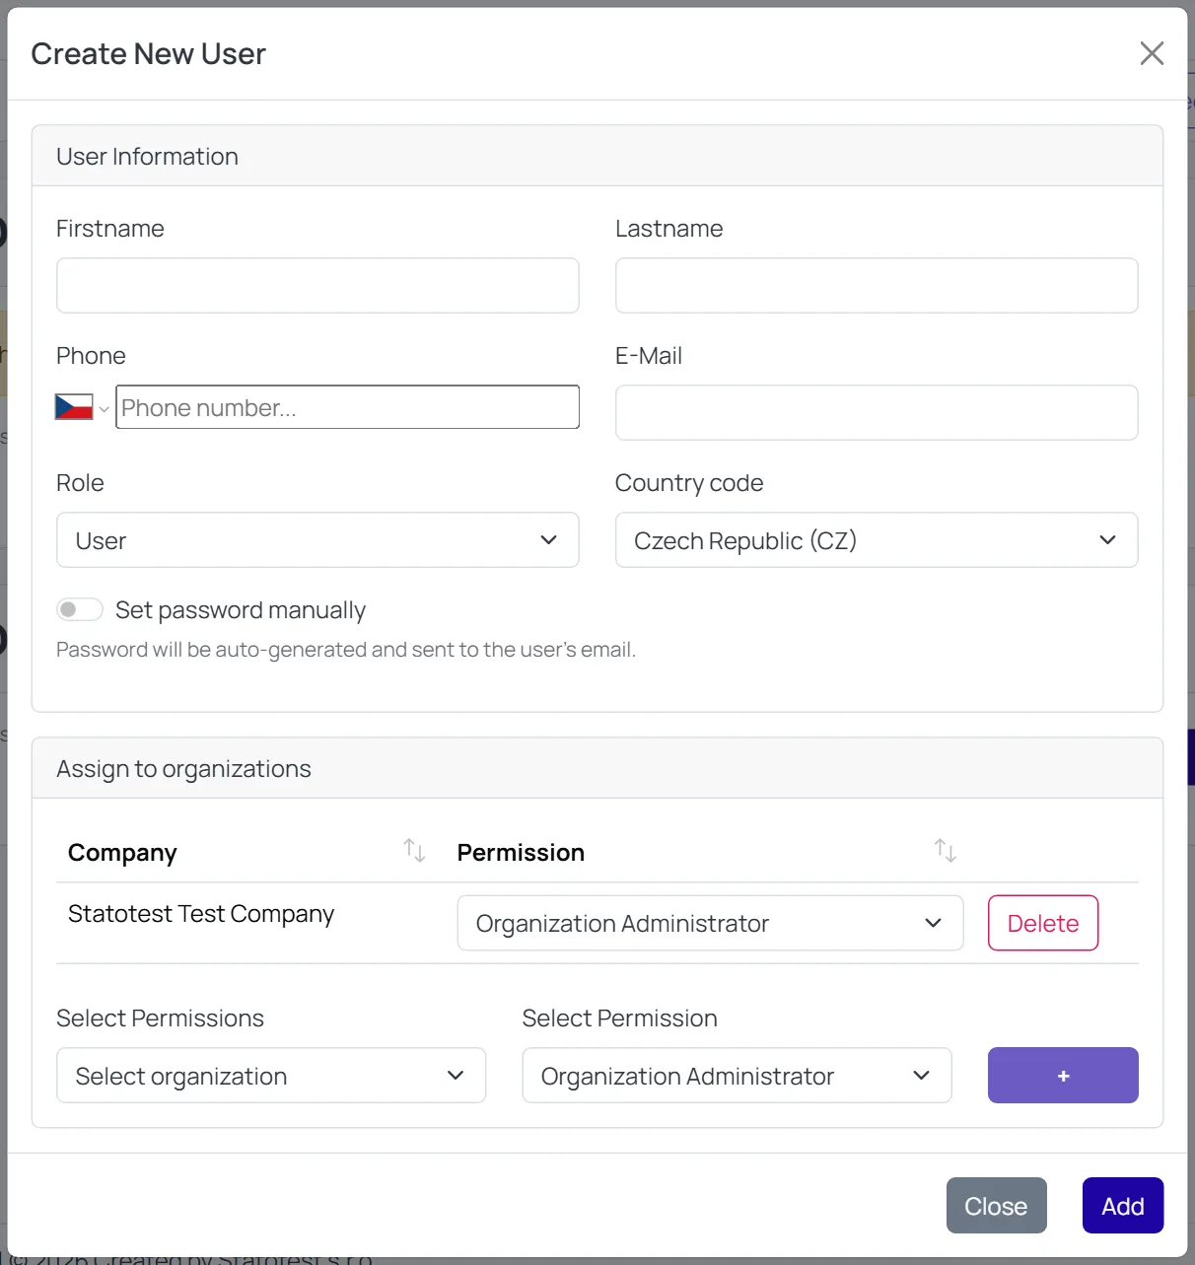Click the Add button to create user

pyautogui.click(x=1123, y=1206)
